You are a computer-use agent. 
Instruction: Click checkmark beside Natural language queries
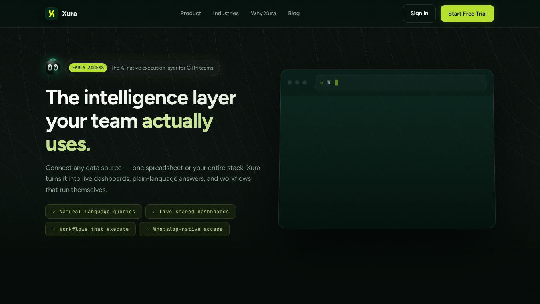[x=54, y=212]
